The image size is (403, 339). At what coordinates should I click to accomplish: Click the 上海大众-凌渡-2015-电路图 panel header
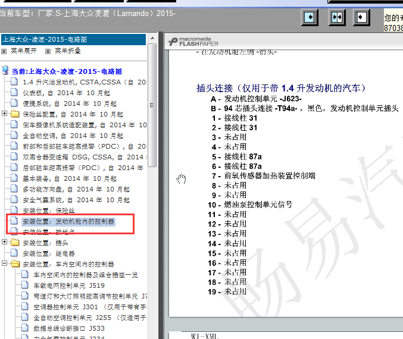[73, 39]
